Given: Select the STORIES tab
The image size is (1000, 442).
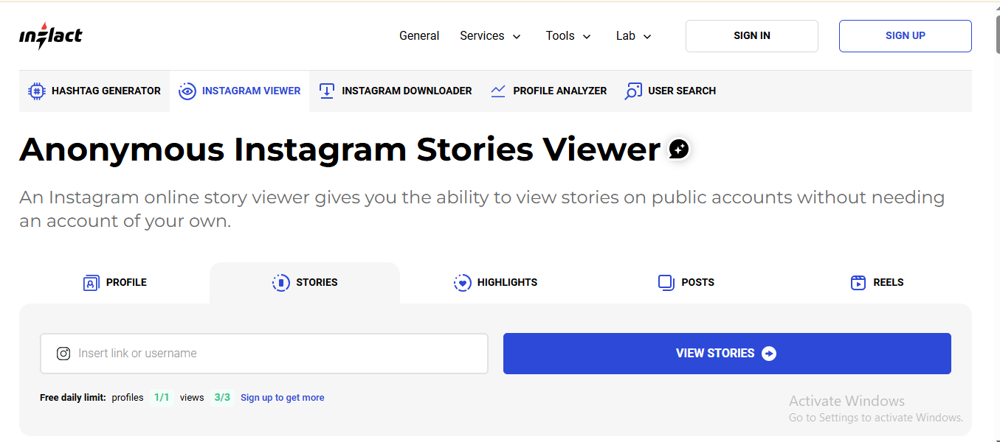Looking at the screenshot, I should pyautogui.click(x=305, y=283).
